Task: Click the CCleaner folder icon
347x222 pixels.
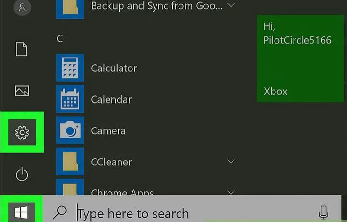Action: coord(70,162)
